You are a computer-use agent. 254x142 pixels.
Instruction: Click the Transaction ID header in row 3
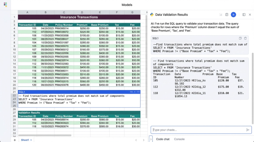27,25
